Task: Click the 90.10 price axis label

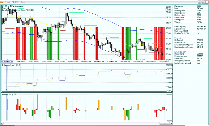Action: click(x=168, y=49)
